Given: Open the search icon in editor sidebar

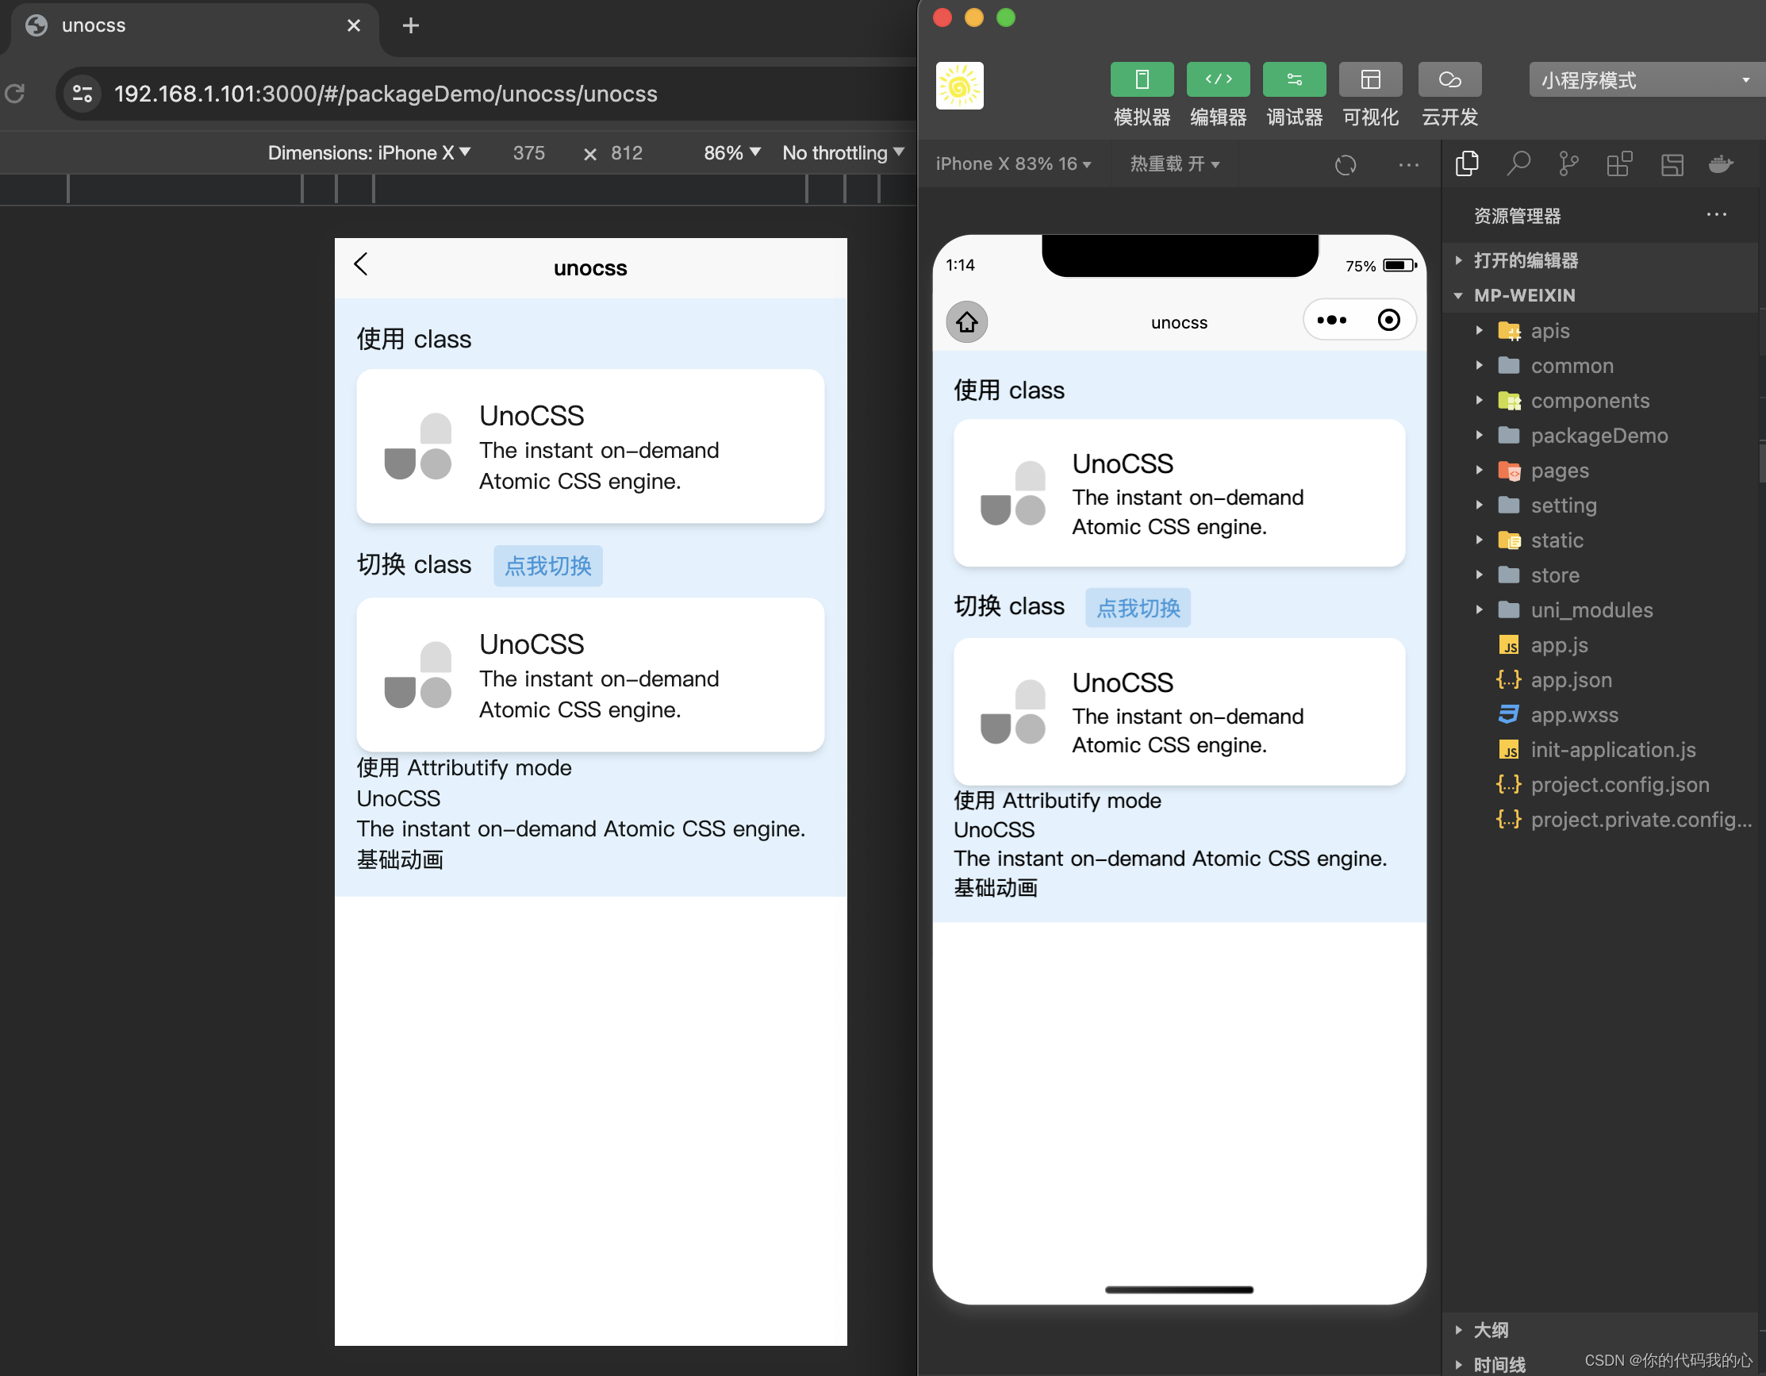Looking at the screenshot, I should 1518,164.
